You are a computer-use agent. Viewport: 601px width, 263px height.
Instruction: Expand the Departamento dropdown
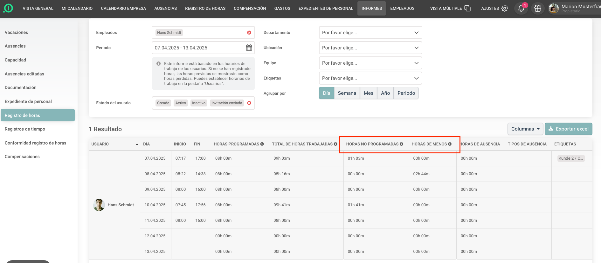pos(370,33)
